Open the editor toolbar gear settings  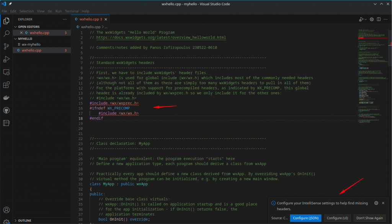click(372, 19)
